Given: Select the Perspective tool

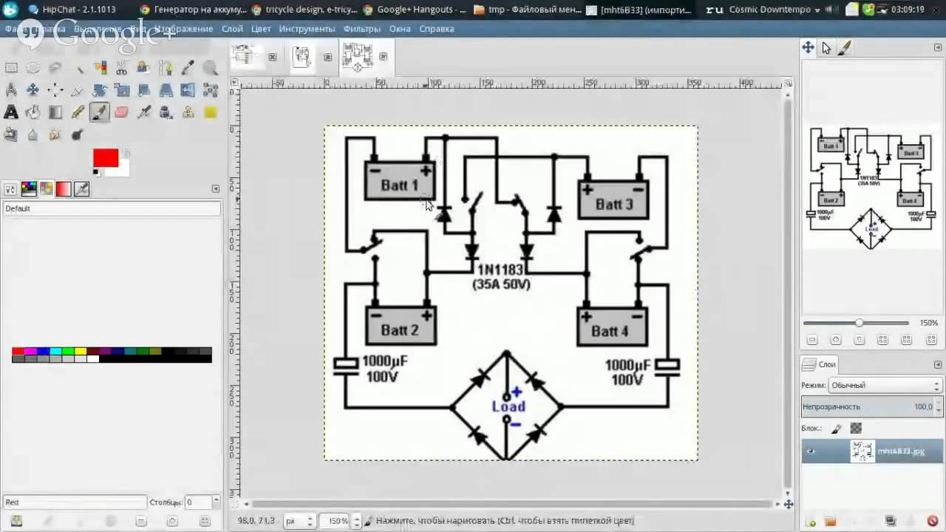Looking at the screenshot, I should pos(166,90).
